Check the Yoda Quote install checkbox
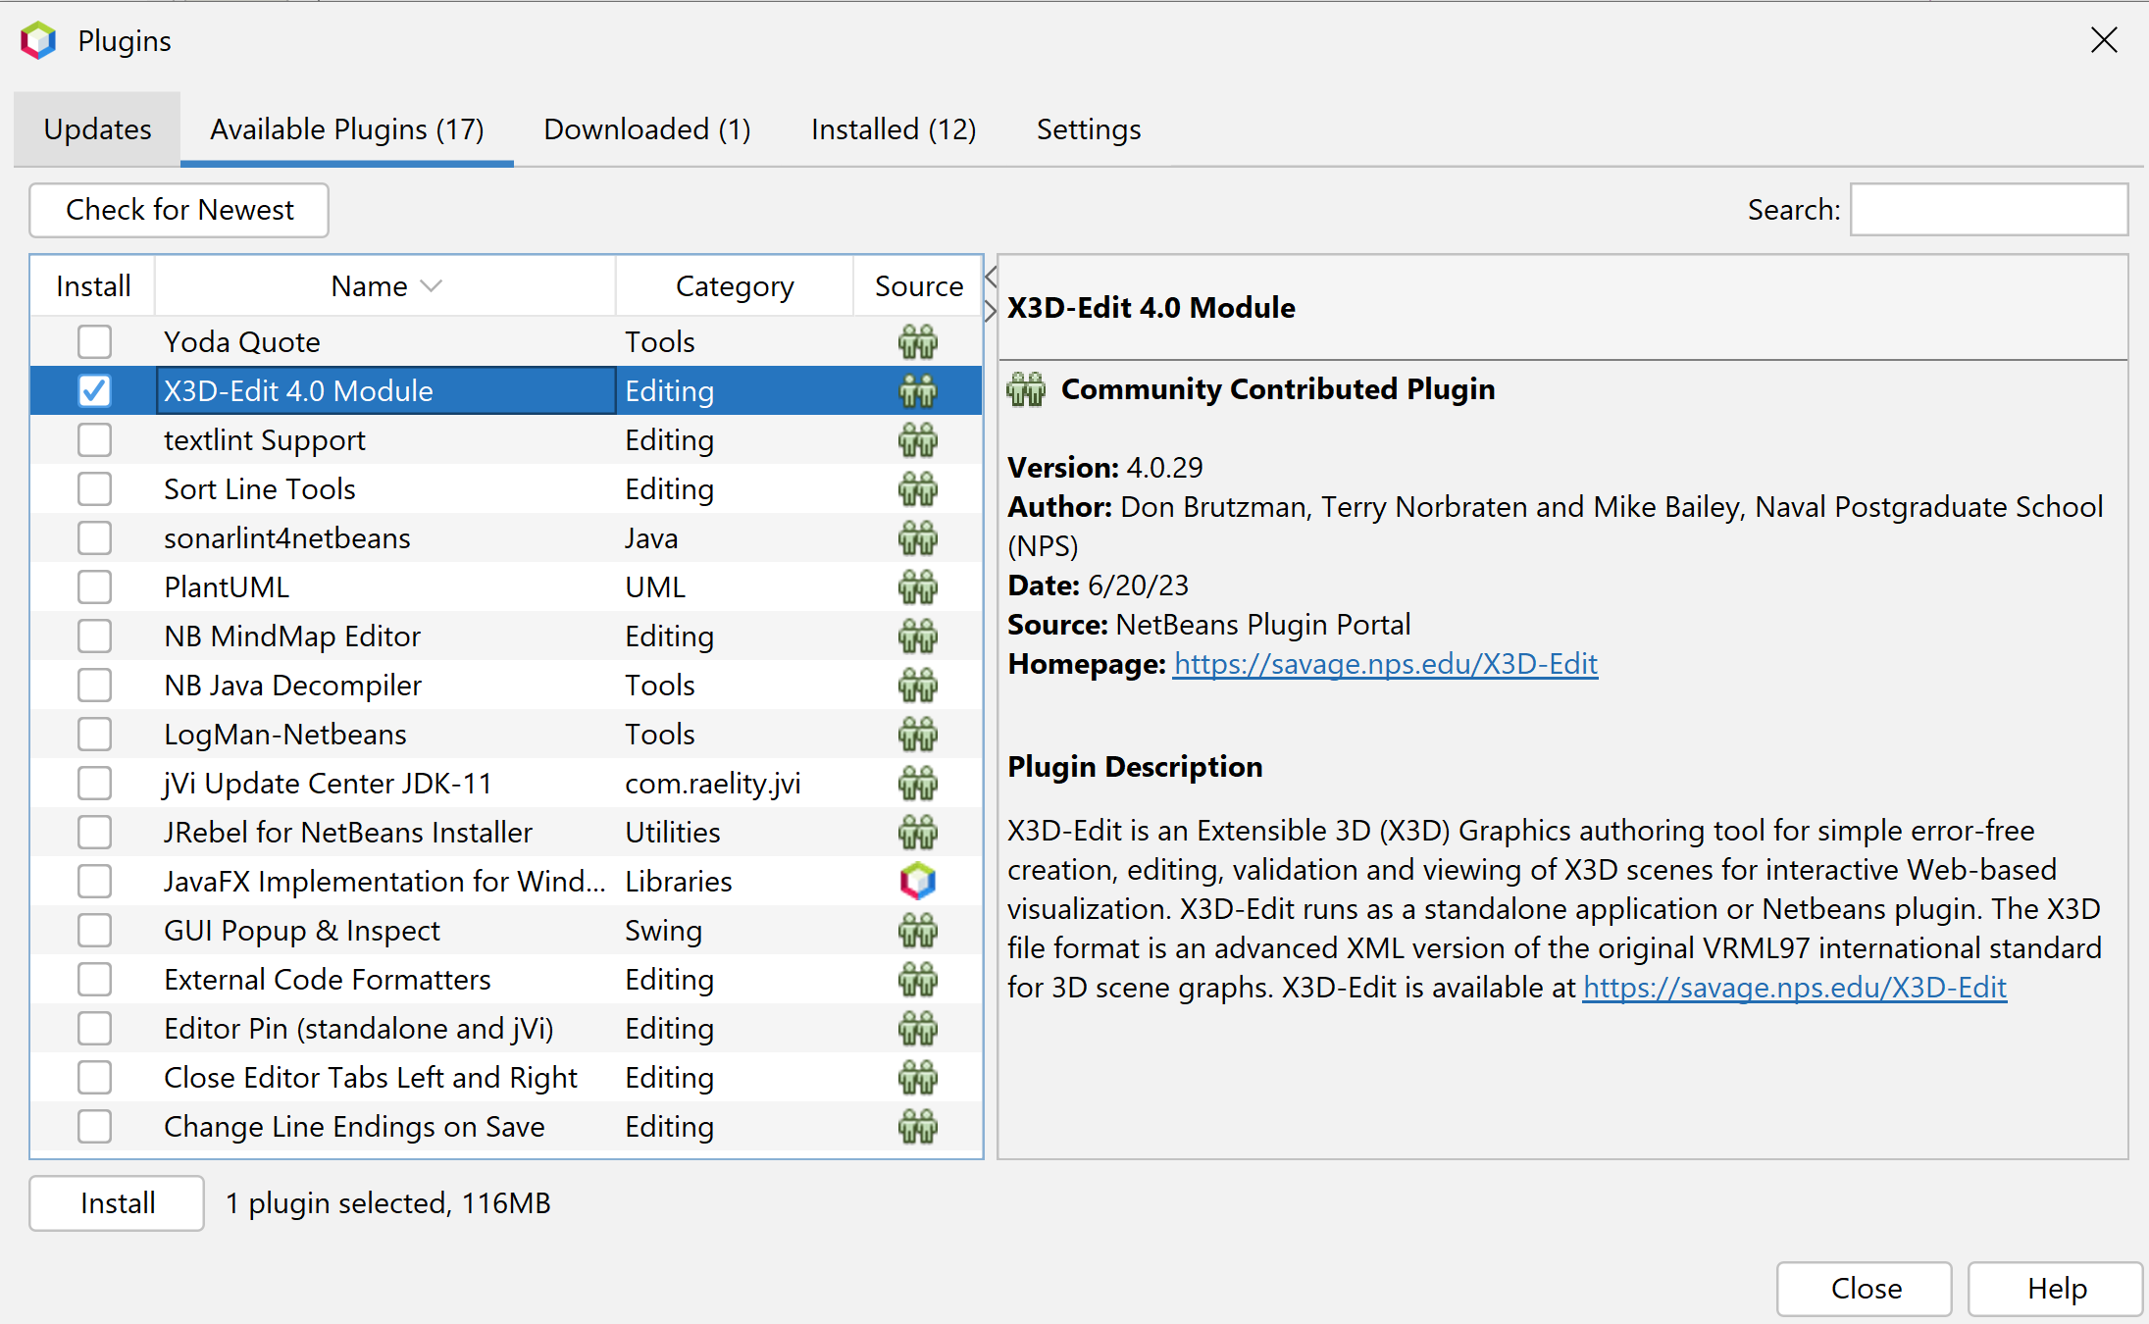The width and height of the screenshot is (2149, 1324). tap(94, 341)
